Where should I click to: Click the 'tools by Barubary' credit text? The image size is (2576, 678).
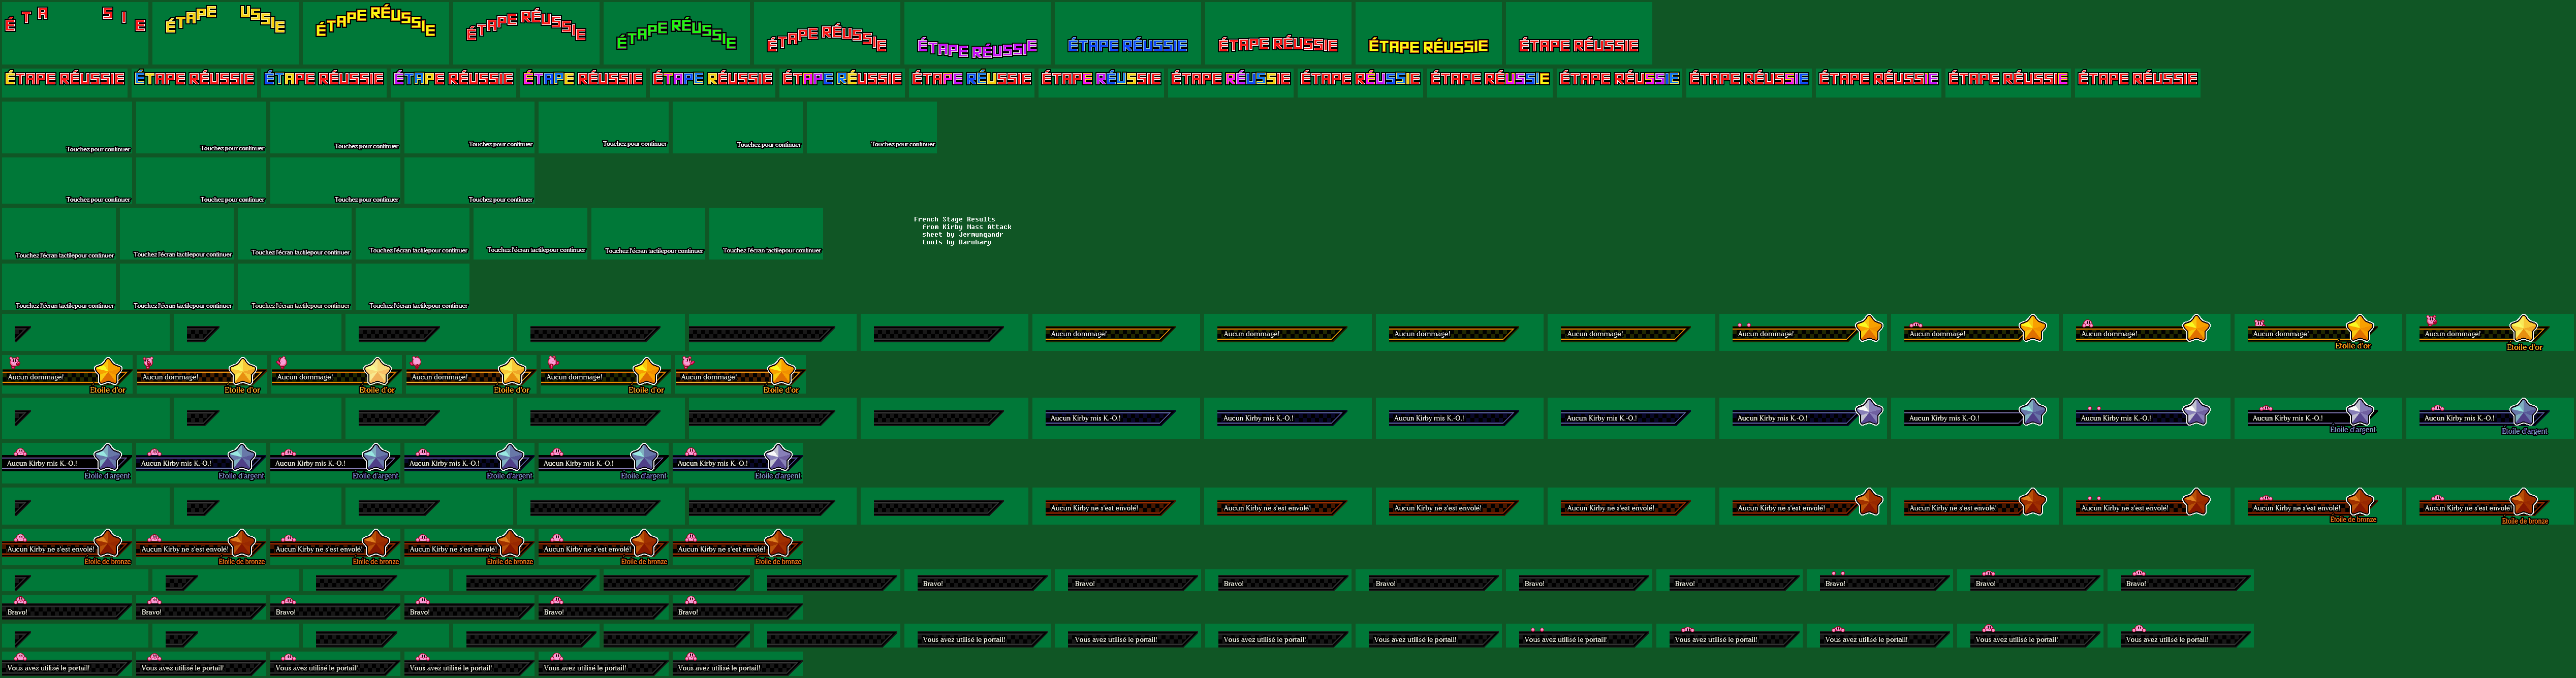[956, 242]
